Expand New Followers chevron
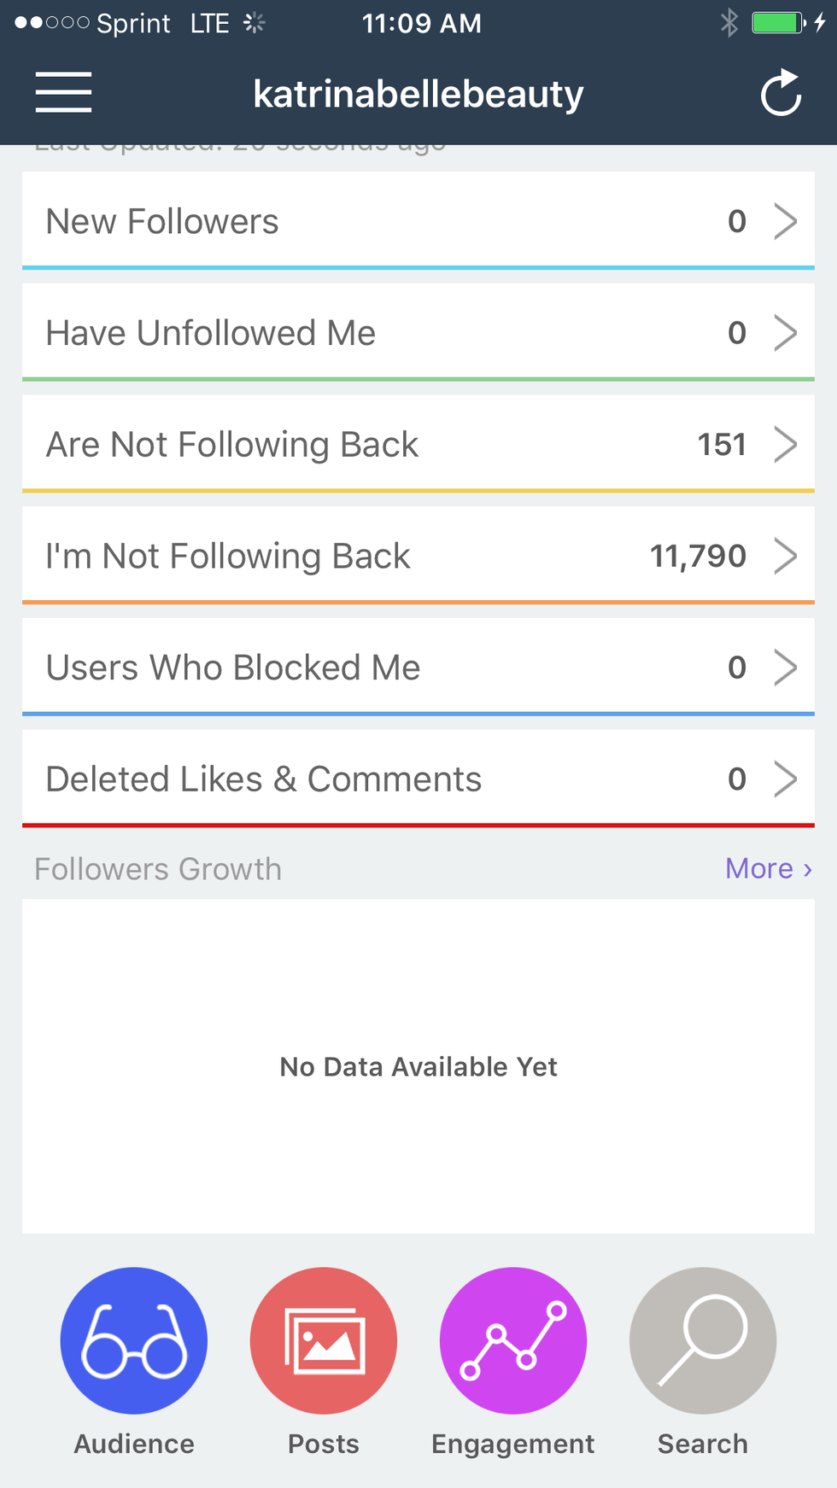Viewport: 837px width, 1488px height. click(785, 221)
